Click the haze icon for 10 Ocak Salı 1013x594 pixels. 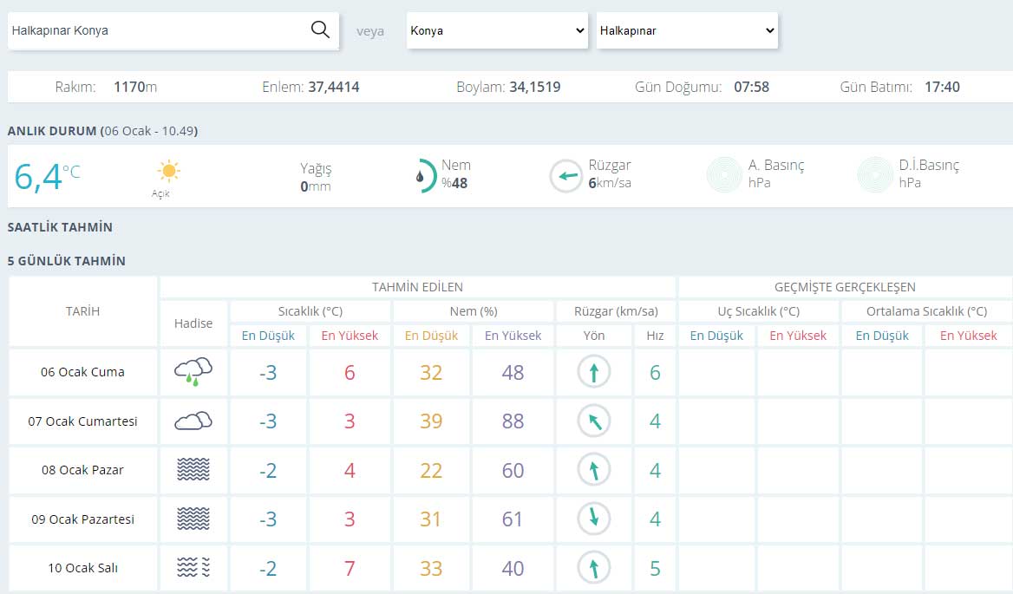coord(193,567)
